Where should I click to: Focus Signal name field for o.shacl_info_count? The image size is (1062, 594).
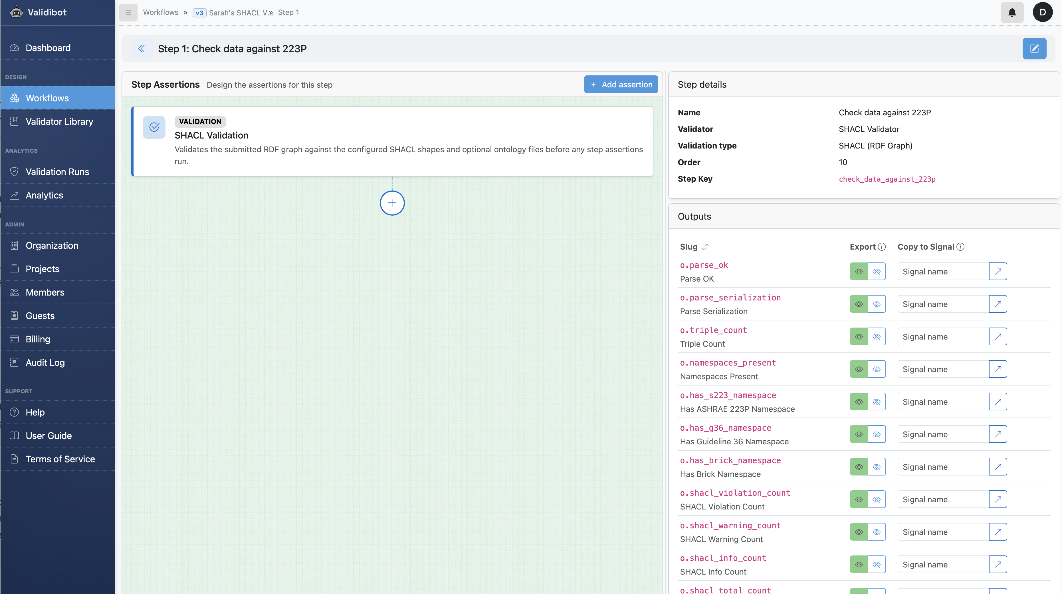[943, 565]
